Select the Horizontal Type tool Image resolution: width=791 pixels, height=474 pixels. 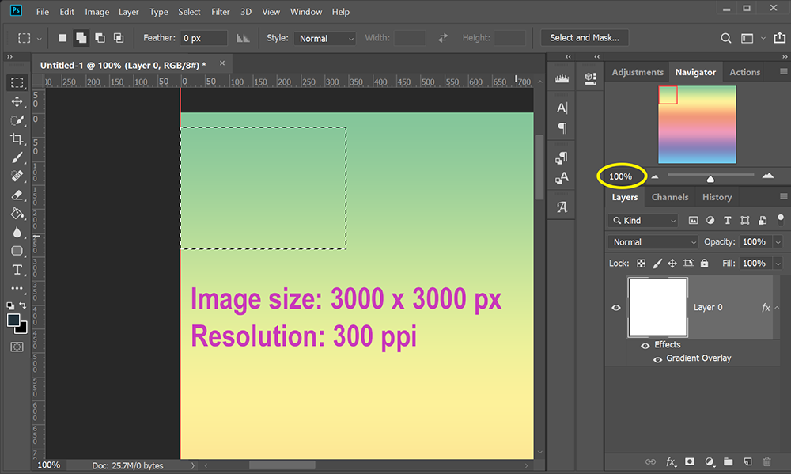point(17,270)
